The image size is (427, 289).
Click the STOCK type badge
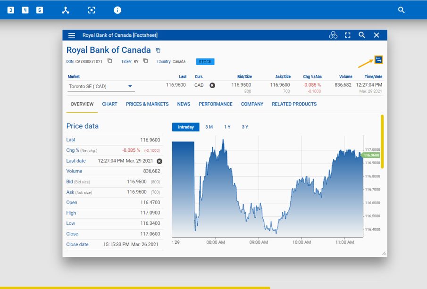[x=205, y=62]
